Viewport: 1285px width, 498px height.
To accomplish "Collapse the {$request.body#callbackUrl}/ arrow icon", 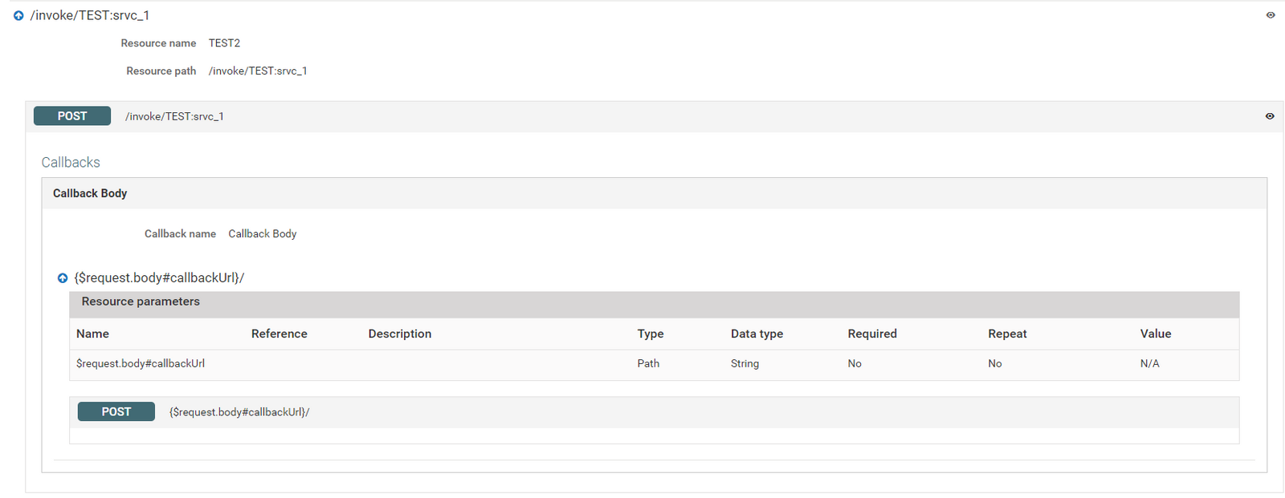I will point(63,278).
